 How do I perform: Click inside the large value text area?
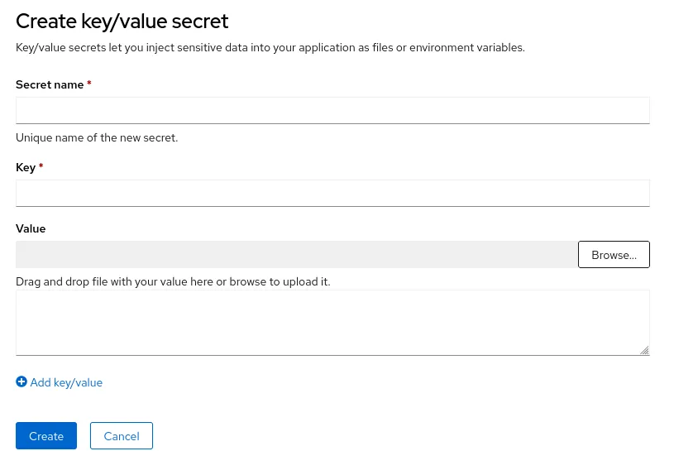pyautogui.click(x=331, y=323)
